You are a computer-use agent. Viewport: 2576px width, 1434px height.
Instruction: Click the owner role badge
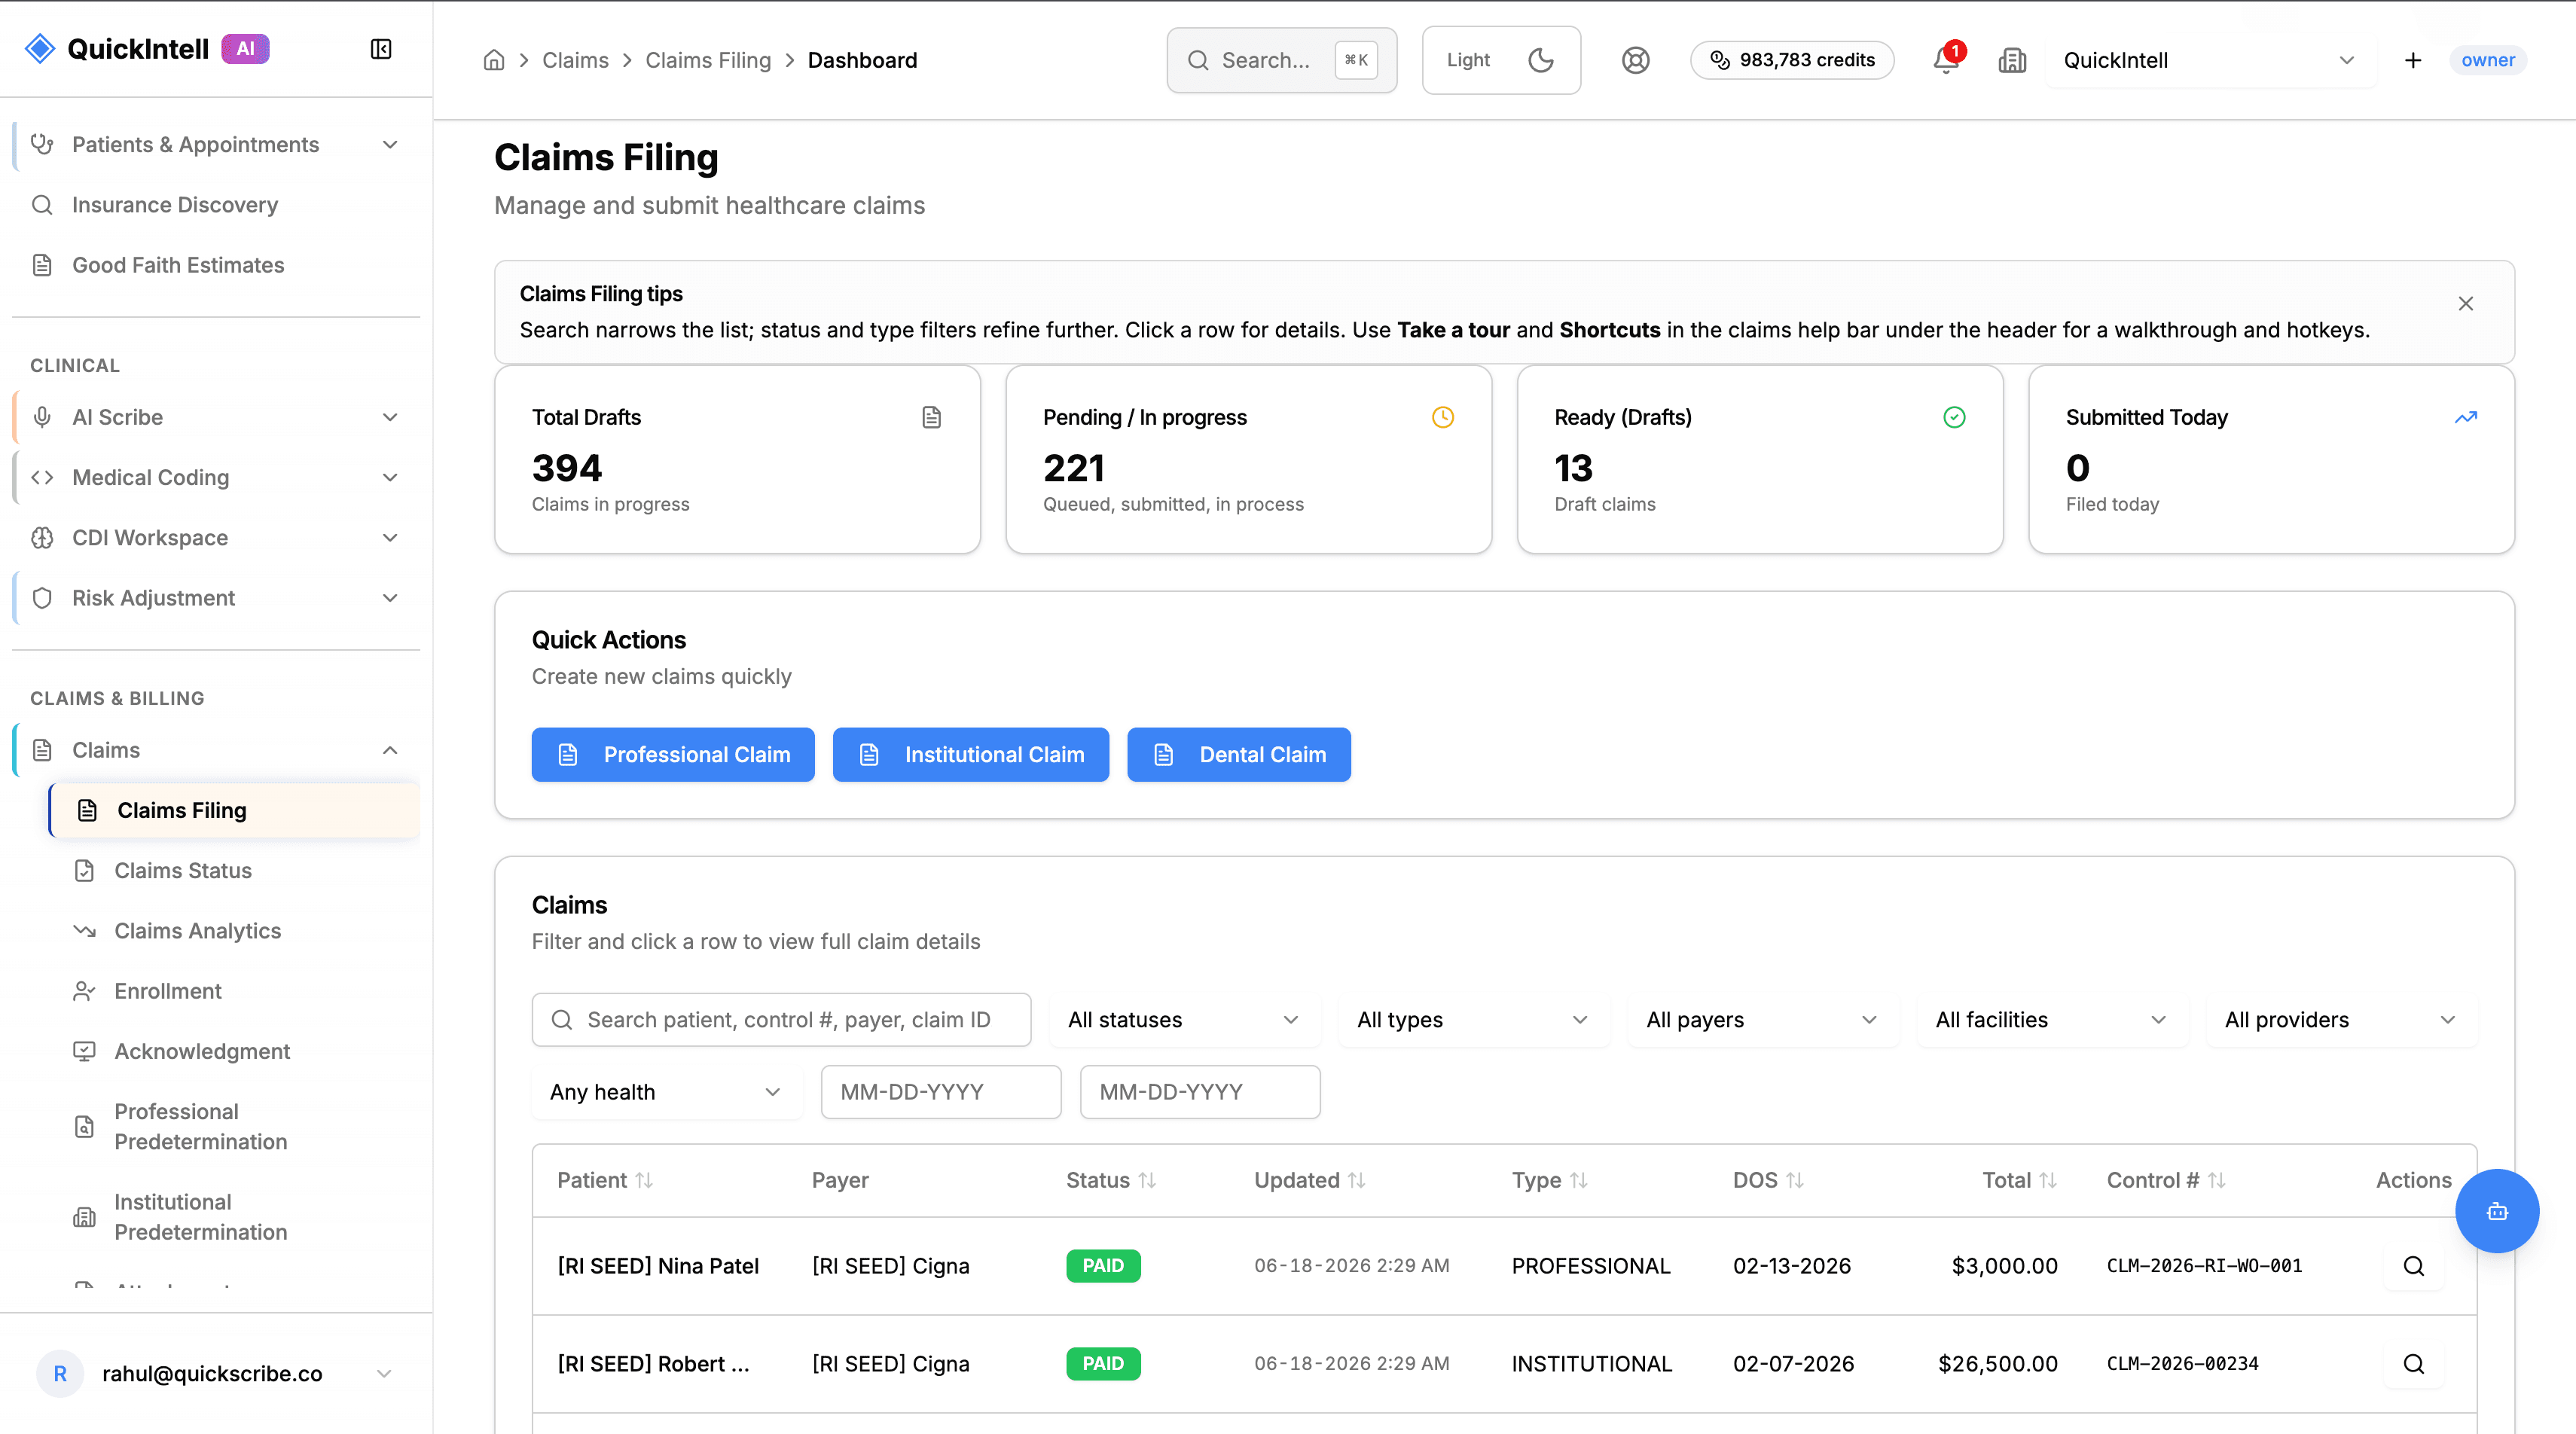pyautogui.click(x=2488, y=60)
